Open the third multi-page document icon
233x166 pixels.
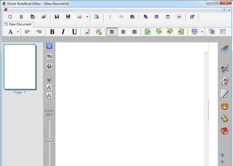[x=33, y=17]
